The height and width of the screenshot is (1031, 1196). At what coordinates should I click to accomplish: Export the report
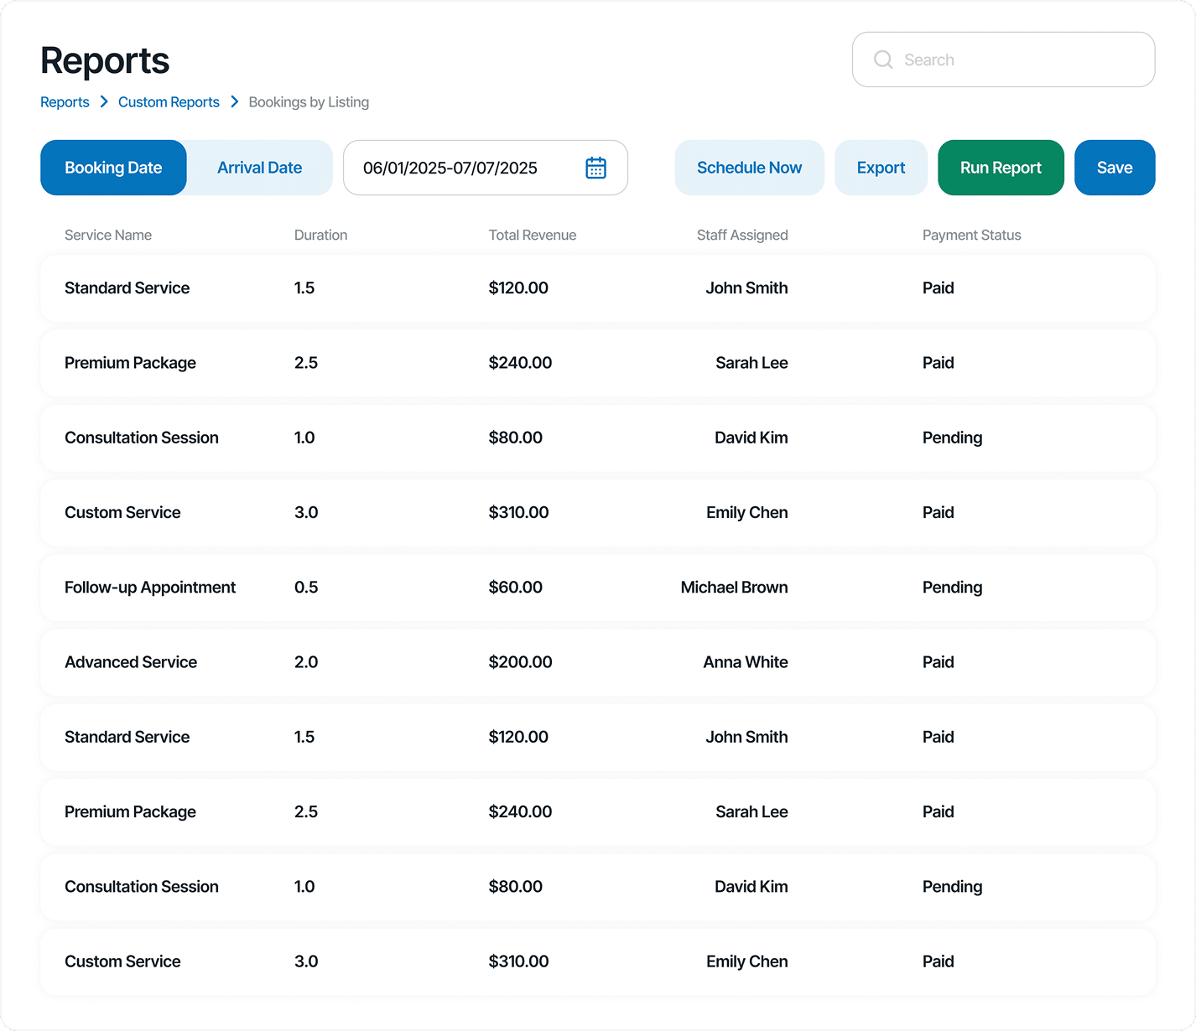[881, 168]
